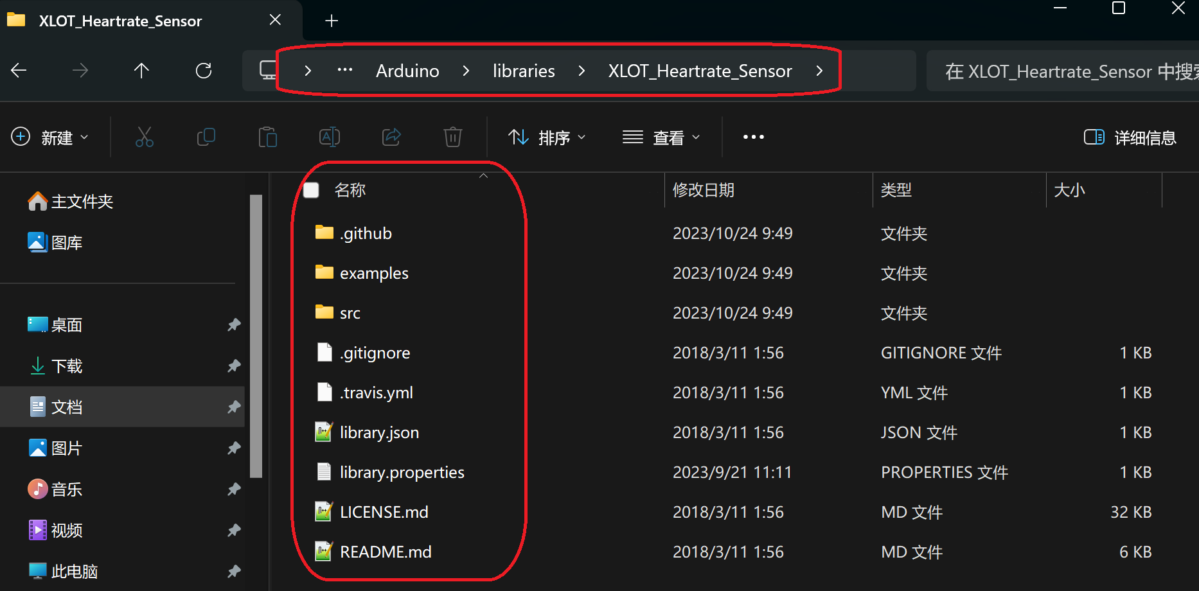Navigate to Arduino in the breadcrumb

click(407, 71)
